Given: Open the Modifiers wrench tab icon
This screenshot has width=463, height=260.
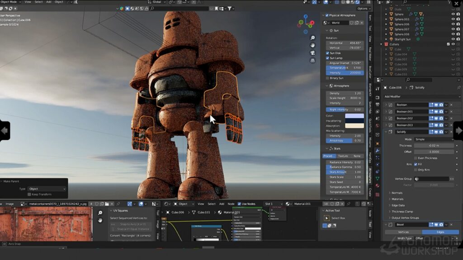Looking at the screenshot, I should tap(378, 151).
